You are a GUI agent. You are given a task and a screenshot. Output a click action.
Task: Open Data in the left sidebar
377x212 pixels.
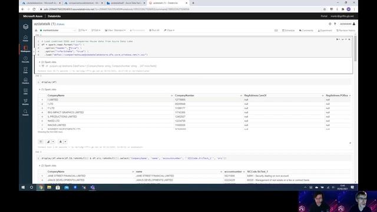(25, 70)
